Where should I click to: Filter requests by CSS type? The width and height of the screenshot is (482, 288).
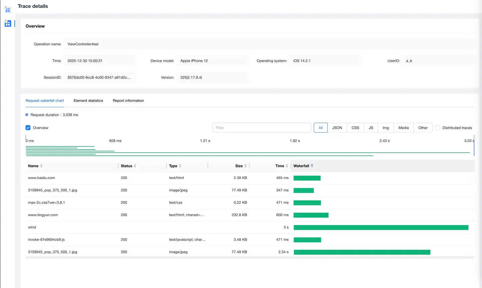click(x=355, y=128)
